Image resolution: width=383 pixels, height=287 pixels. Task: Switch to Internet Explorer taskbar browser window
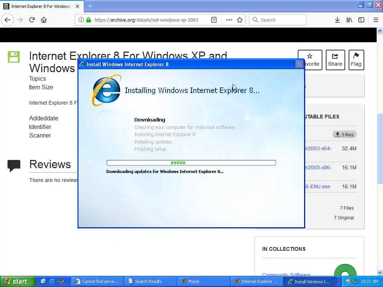257,281
